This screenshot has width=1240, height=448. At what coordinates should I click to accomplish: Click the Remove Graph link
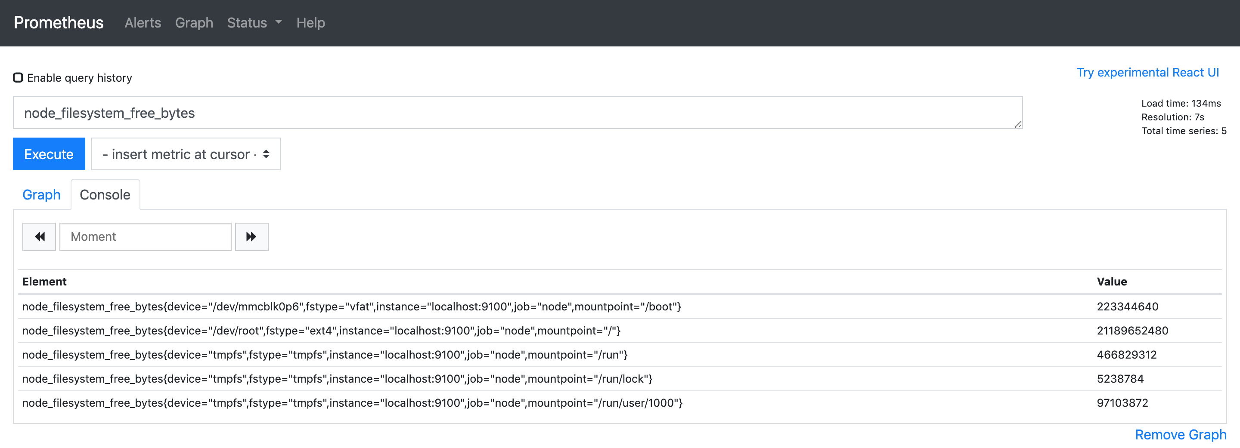1180,435
